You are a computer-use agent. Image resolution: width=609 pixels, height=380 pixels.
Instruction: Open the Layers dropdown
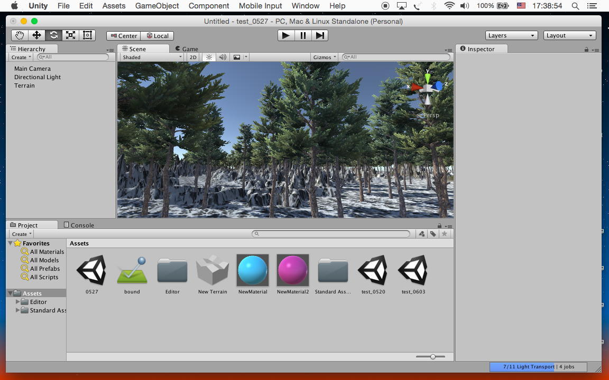pyautogui.click(x=511, y=35)
